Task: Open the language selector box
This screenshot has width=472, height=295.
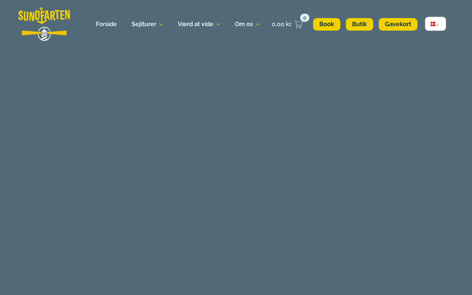Action: (x=435, y=24)
